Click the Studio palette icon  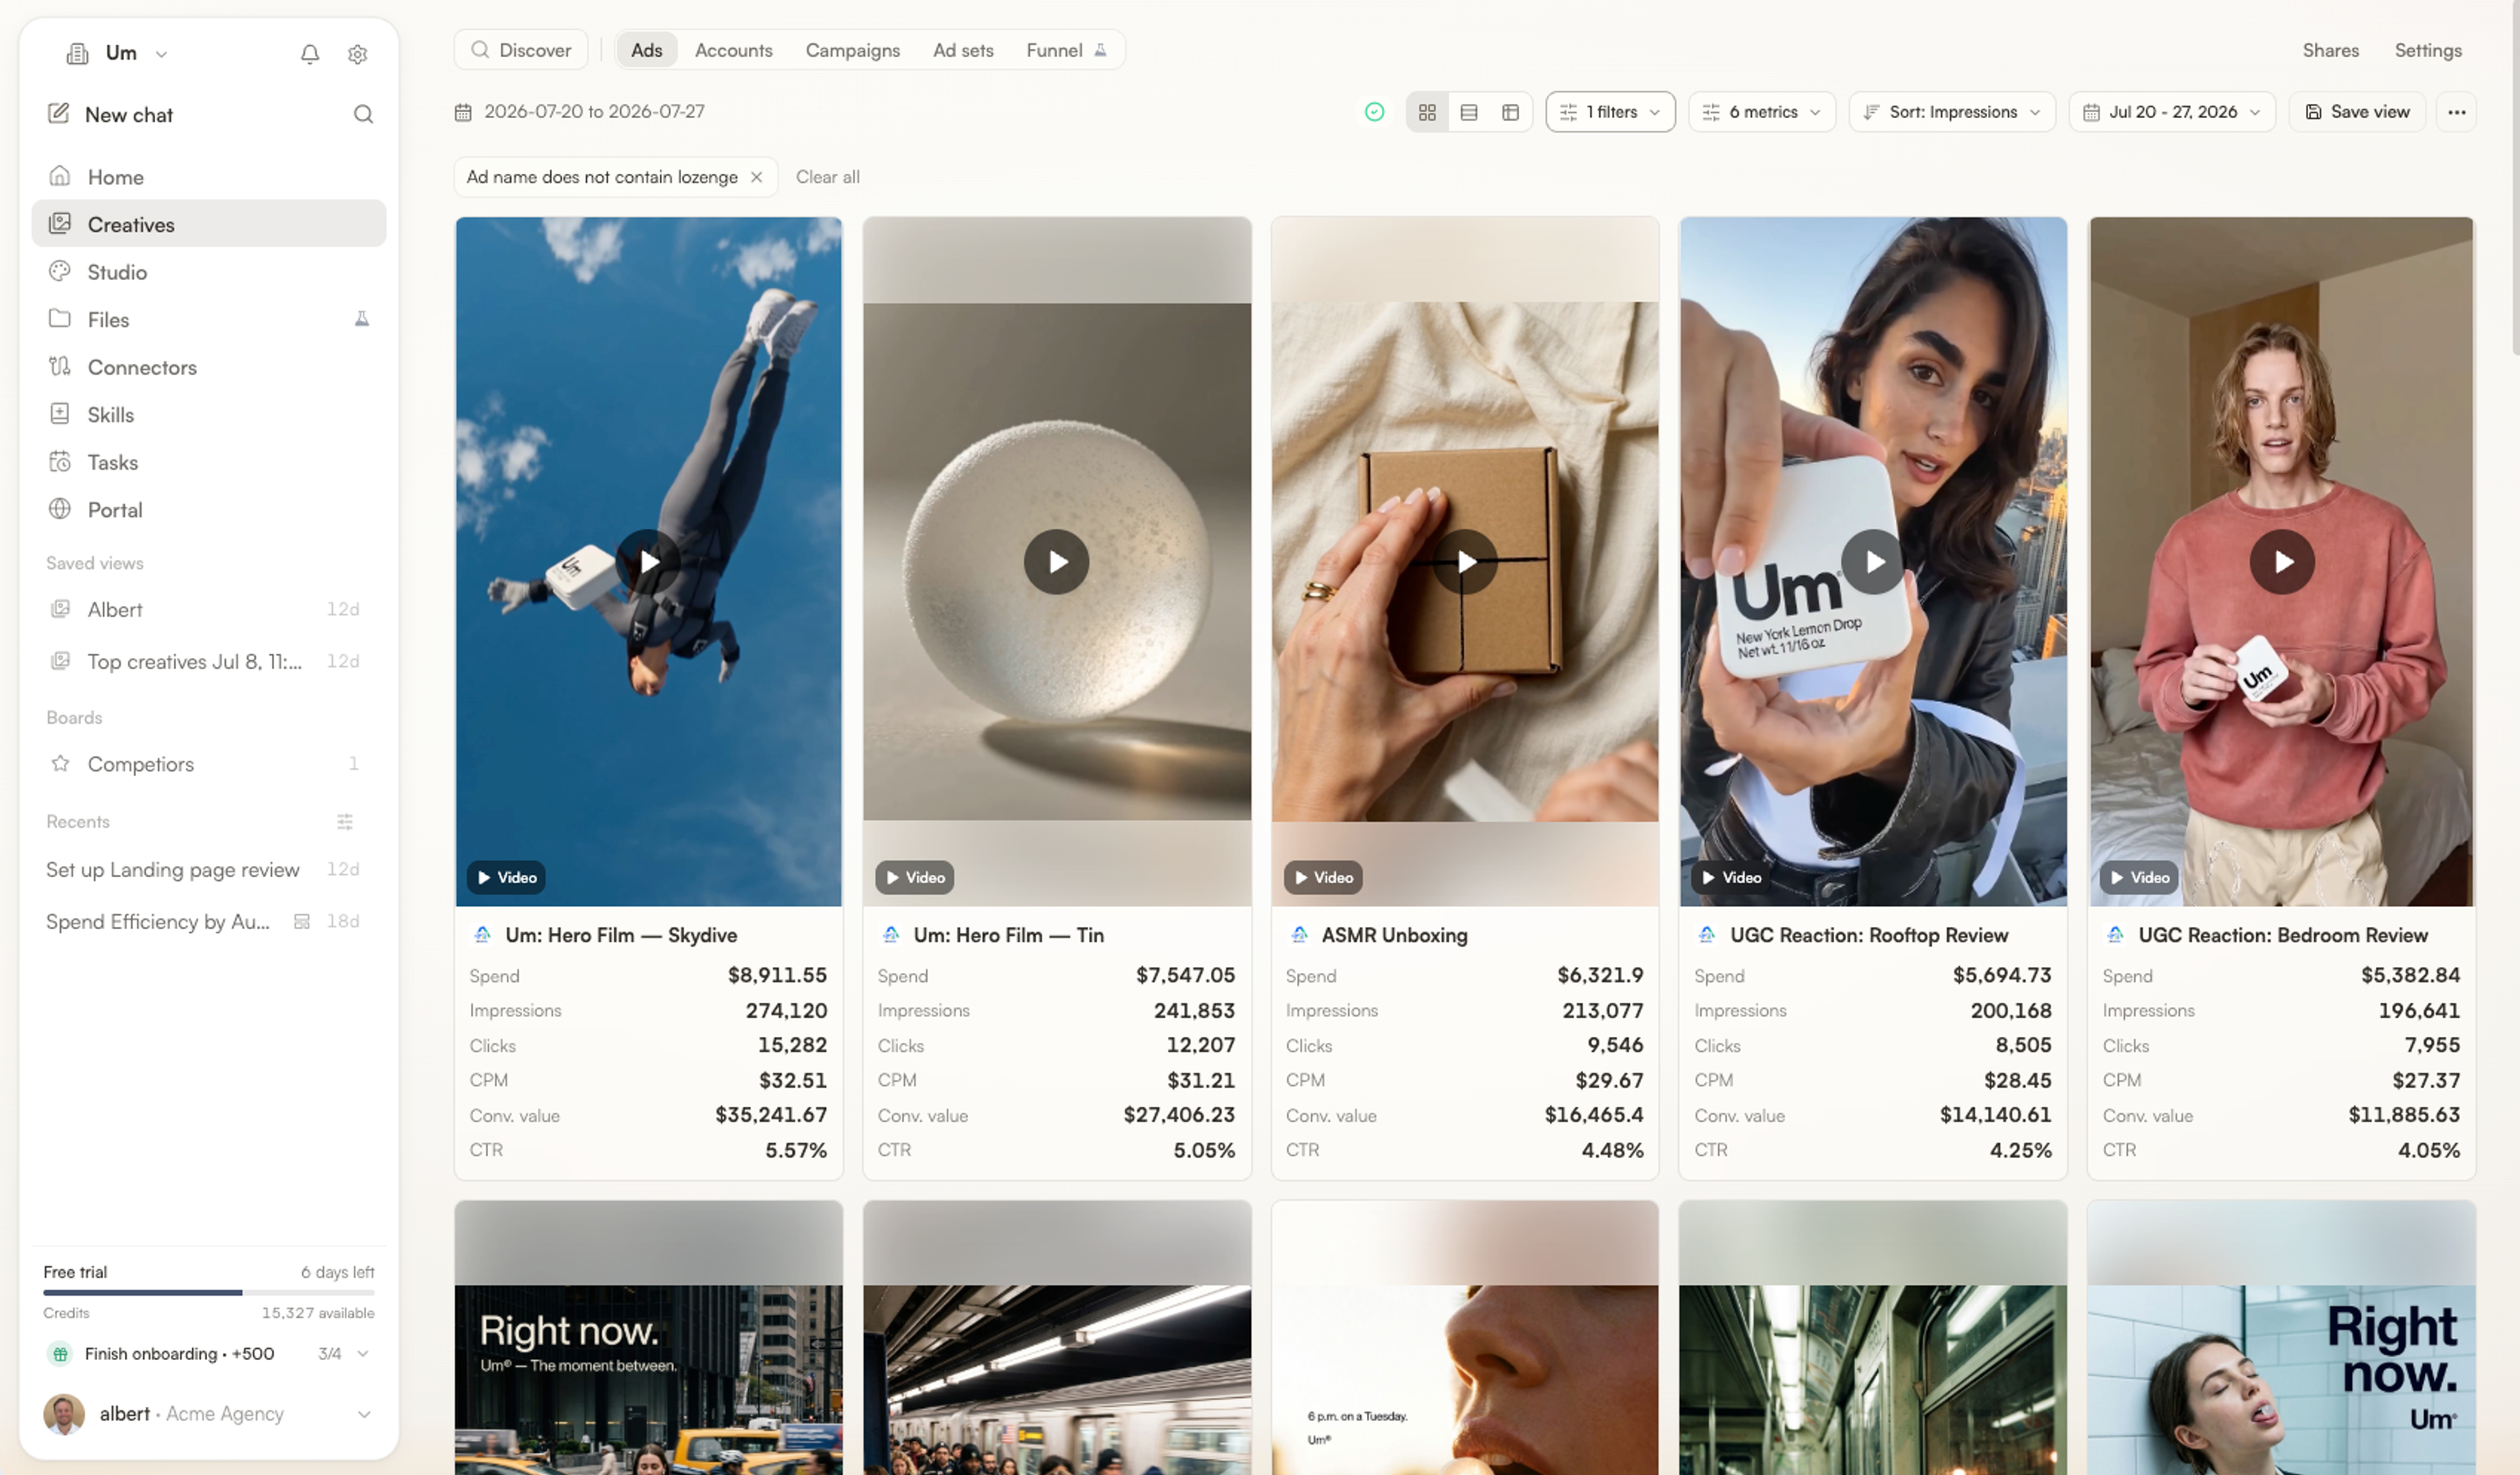60,271
